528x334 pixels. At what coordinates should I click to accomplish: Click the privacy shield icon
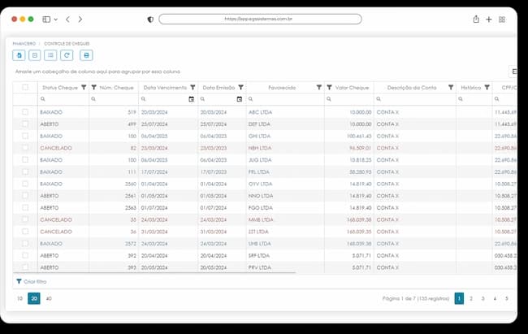pos(150,20)
